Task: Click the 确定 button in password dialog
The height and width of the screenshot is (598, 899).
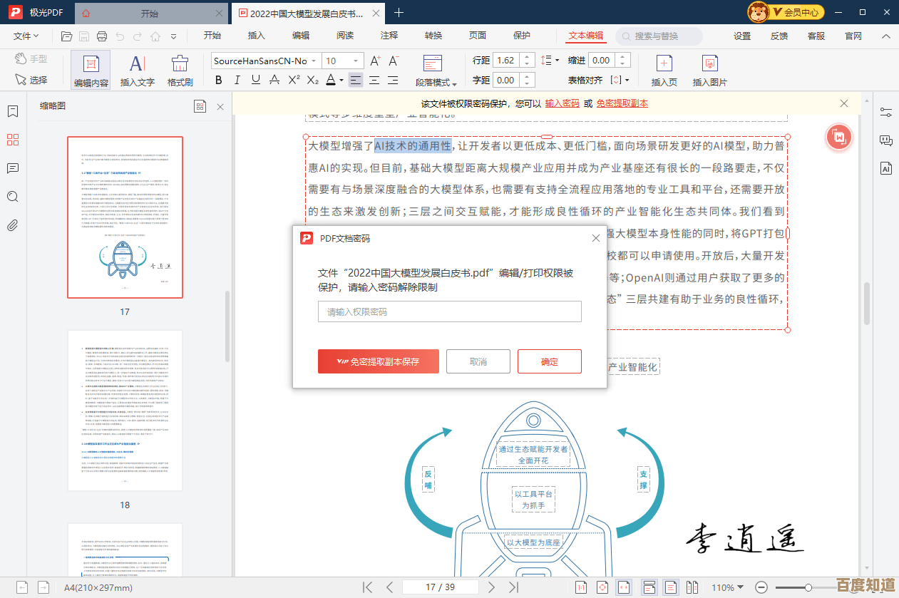Action: click(x=549, y=361)
